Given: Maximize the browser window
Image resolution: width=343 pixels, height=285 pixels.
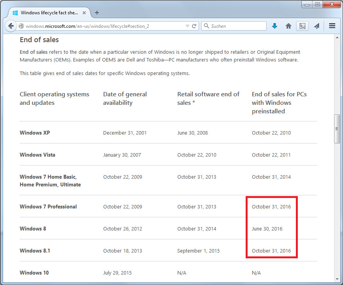Looking at the screenshot, I should coord(318,4).
